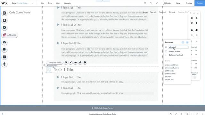
Task: Collapse the top bar with arrow
Action: 102,1
